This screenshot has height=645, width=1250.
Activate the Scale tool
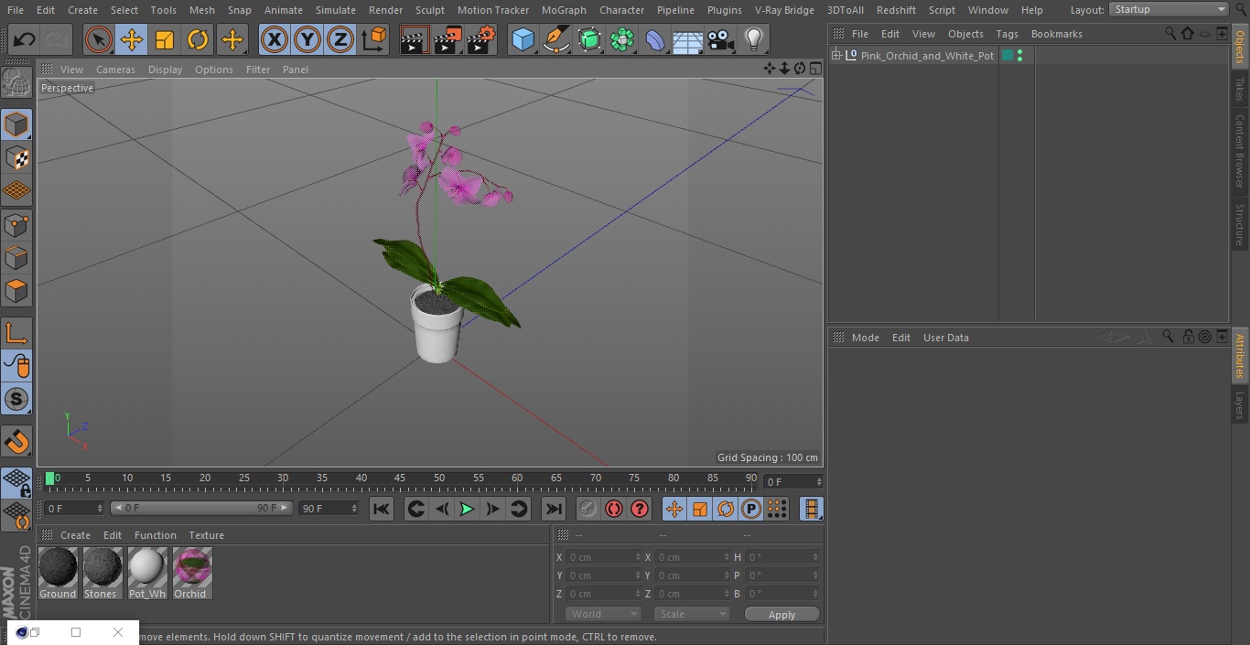click(x=165, y=39)
